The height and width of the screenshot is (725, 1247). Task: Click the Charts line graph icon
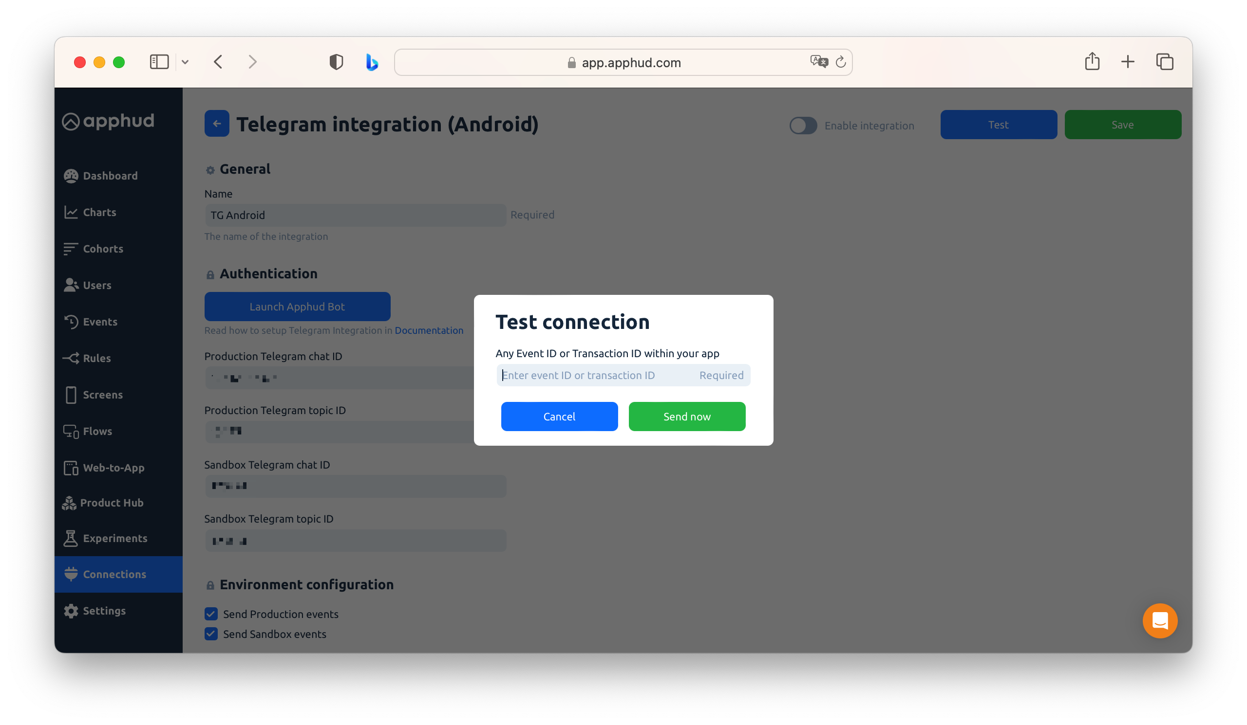pos(71,213)
